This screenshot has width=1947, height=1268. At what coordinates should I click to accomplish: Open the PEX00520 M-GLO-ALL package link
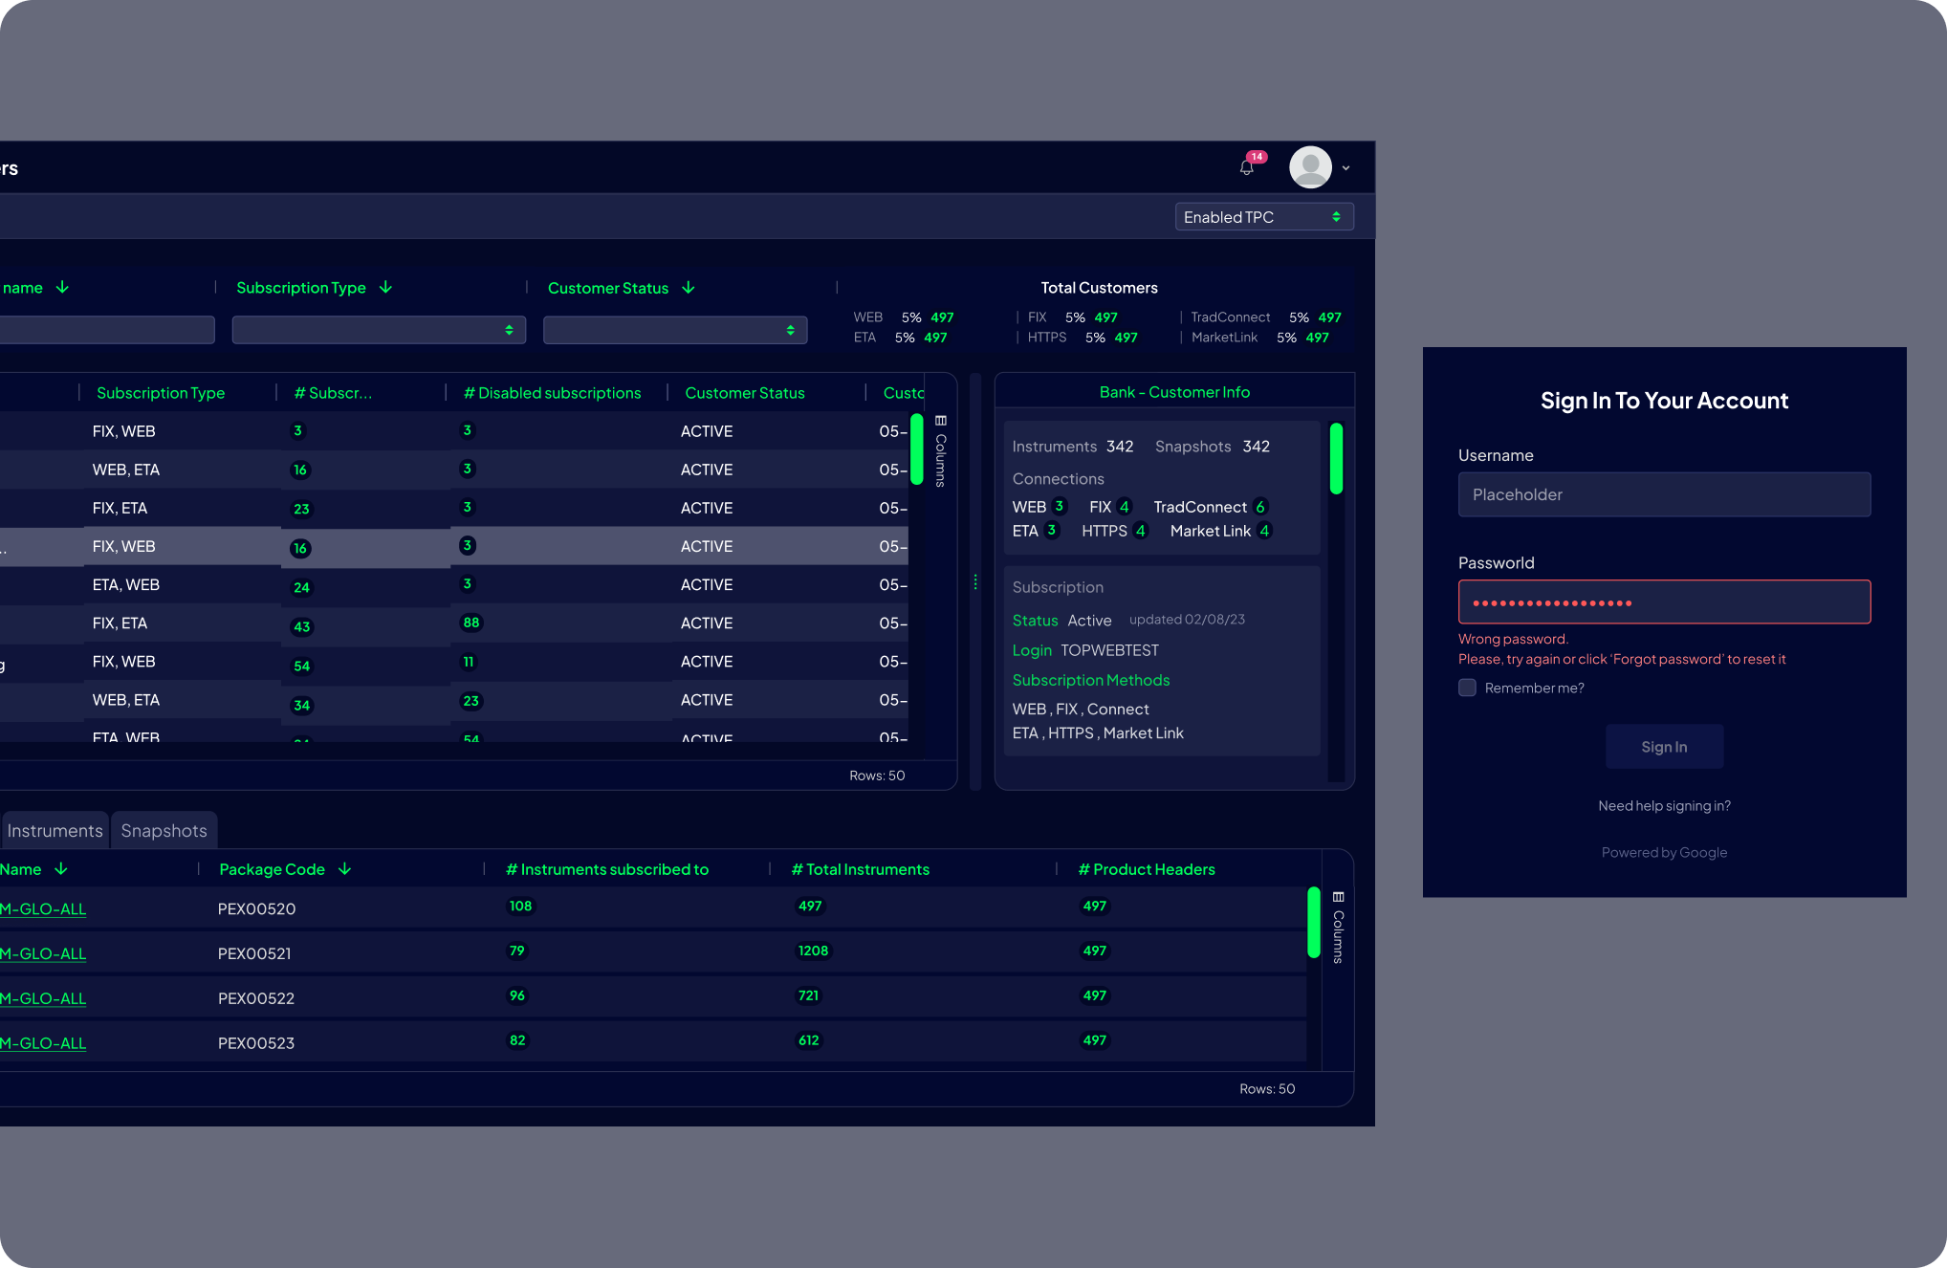(x=43, y=909)
